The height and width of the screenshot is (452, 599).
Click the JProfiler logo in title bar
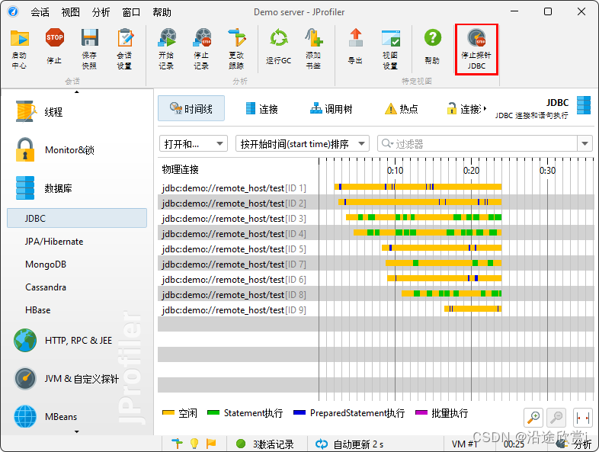click(13, 11)
